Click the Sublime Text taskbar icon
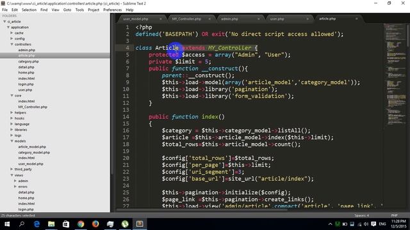Screen dimensions: 410x230 [140, 224]
